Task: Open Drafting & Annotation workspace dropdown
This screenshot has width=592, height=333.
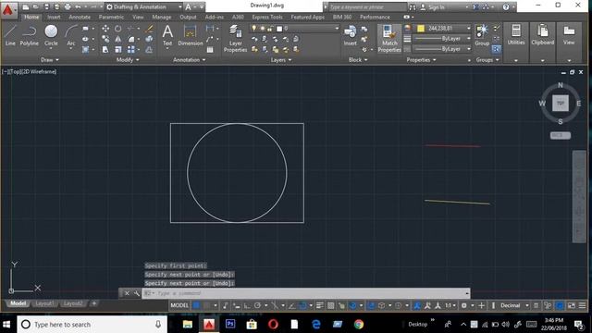Action: click(143, 6)
